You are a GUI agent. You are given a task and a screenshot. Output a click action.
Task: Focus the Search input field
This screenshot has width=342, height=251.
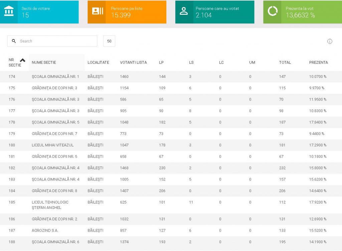pyautogui.click(x=52, y=41)
